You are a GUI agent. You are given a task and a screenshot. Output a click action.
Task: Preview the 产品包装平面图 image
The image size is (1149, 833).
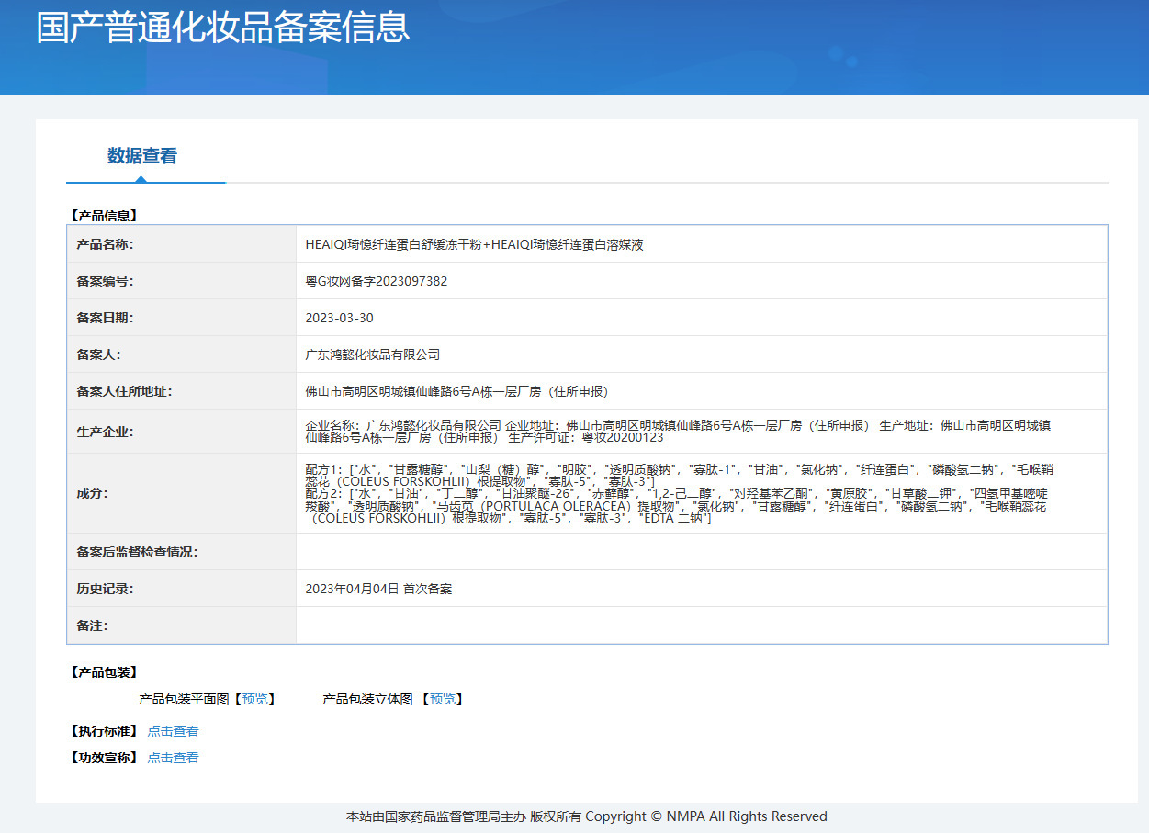pyautogui.click(x=255, y=699)
